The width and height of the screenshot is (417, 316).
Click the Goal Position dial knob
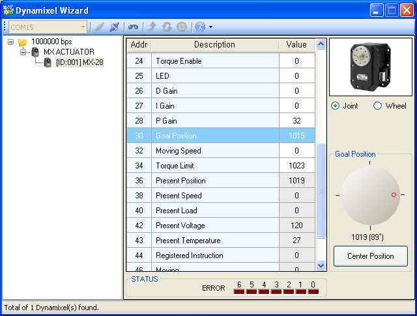[369, 195]
